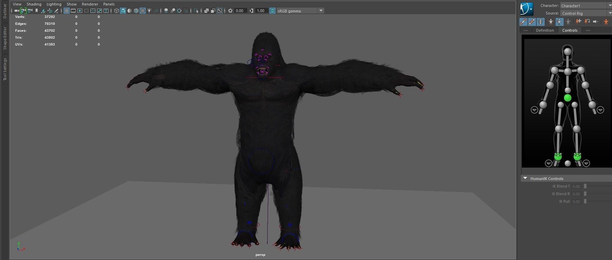Click the Image Plane icon

tap(43, 11)
